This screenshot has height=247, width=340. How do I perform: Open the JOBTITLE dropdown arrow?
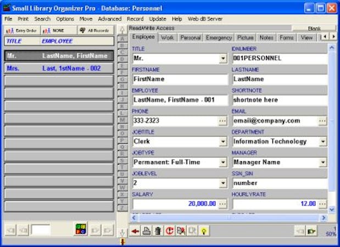(223, 142)
